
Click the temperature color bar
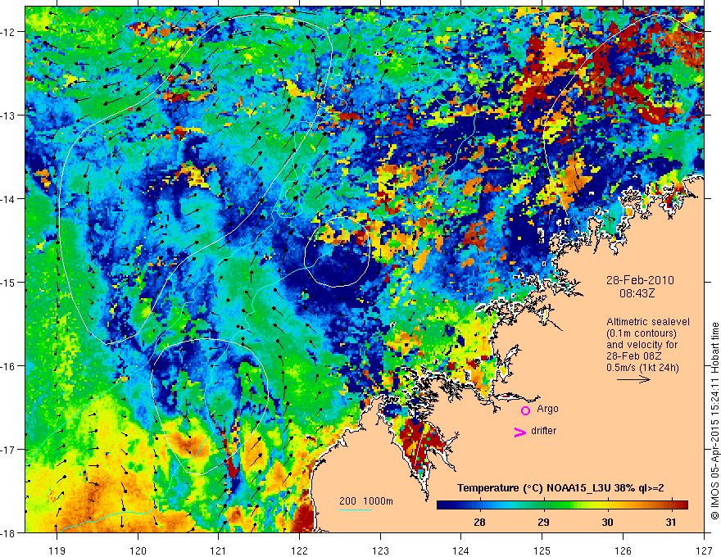coord(562,505)
